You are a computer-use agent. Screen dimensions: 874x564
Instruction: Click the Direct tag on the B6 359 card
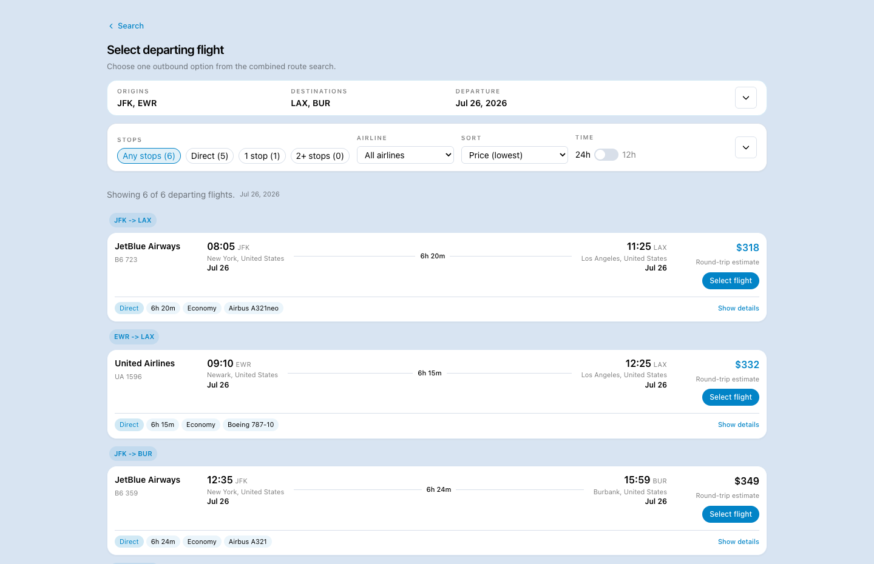coord(129,542)
